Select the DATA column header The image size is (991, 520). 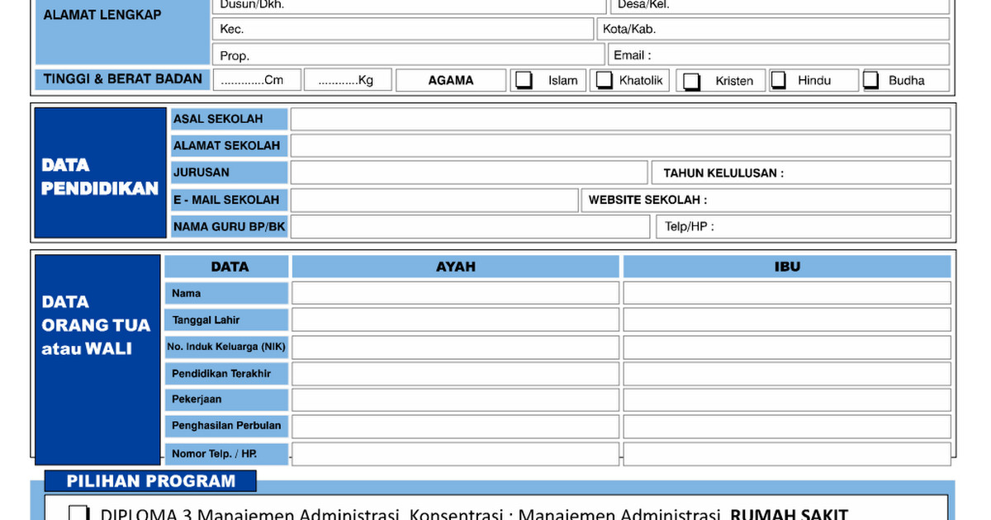pos(230,267)
